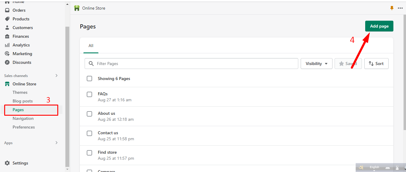
Task: Click the orange pin icon in header
Action: point(392,8)
